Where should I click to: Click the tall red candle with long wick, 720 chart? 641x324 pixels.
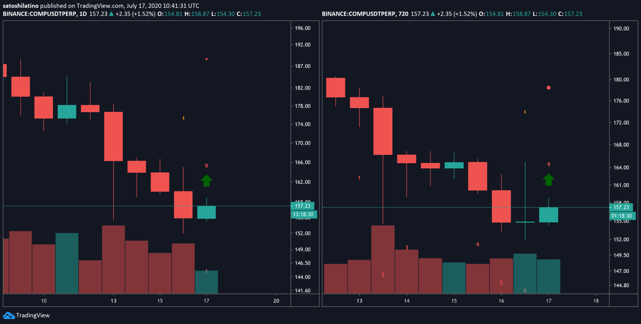coord(383,131)
